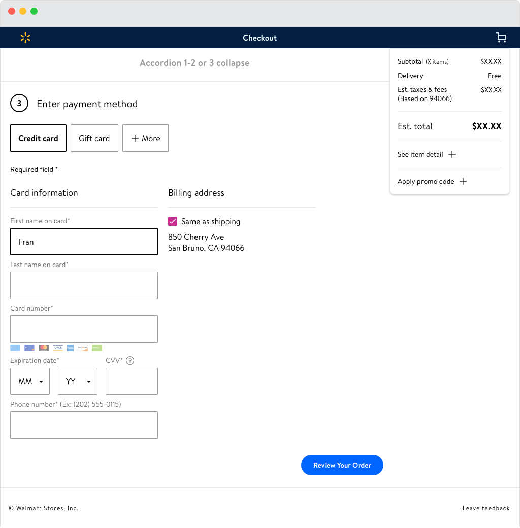Click the Discover card logo

point(83,348)
